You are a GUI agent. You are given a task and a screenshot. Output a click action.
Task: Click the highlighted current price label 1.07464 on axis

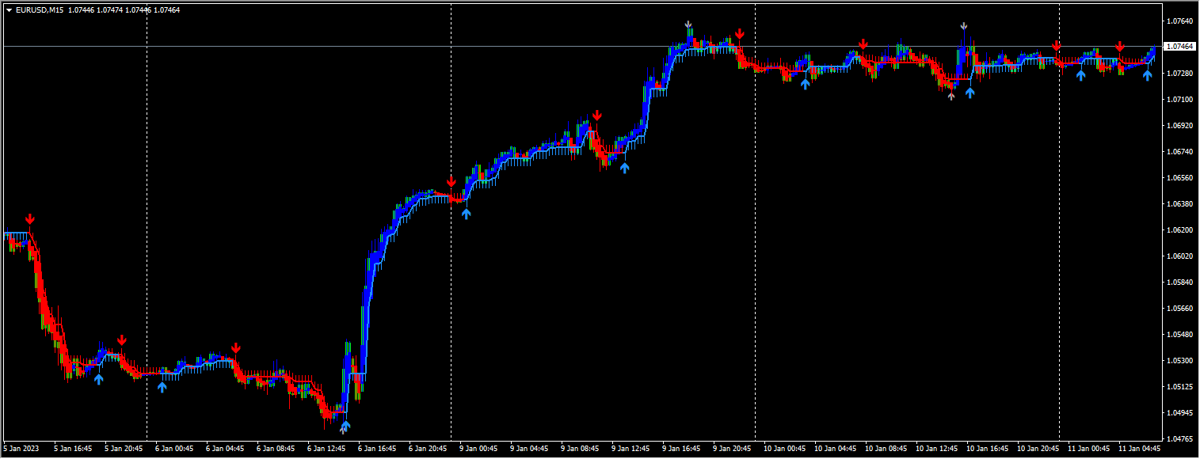(1180, 47)
